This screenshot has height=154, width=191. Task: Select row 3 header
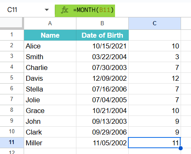pos(12,56)
